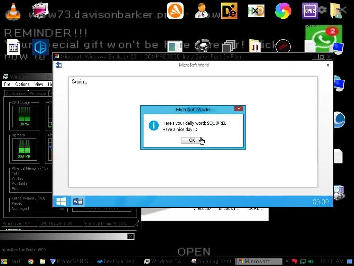Screen dimensions: 354x266
Task: Close the gradient bar with its X button
Action: pos(130,236)
